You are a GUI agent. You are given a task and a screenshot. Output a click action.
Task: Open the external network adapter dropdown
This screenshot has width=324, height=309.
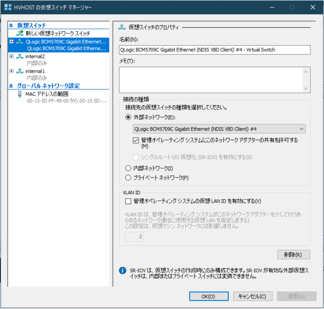pyautogui.click(x=302, y=129)
